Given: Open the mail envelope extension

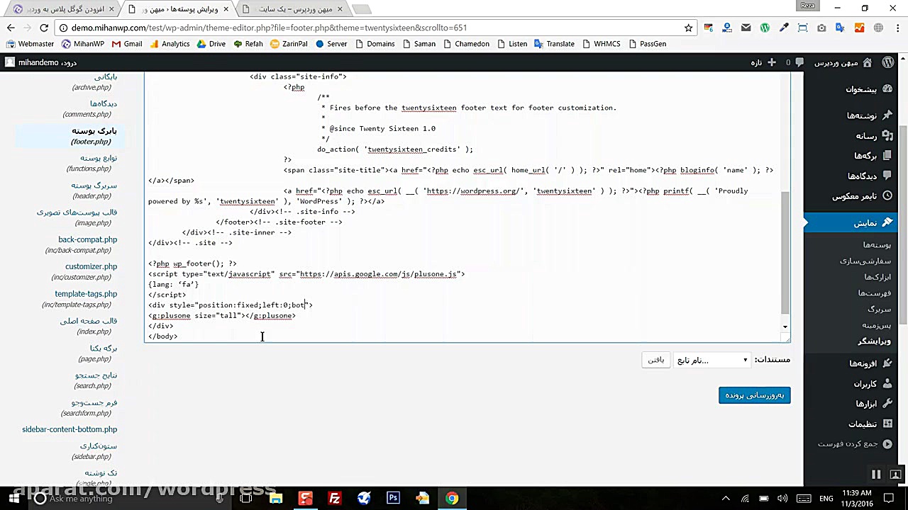Looking at the screenshot, I should click(x=746, y=28).
